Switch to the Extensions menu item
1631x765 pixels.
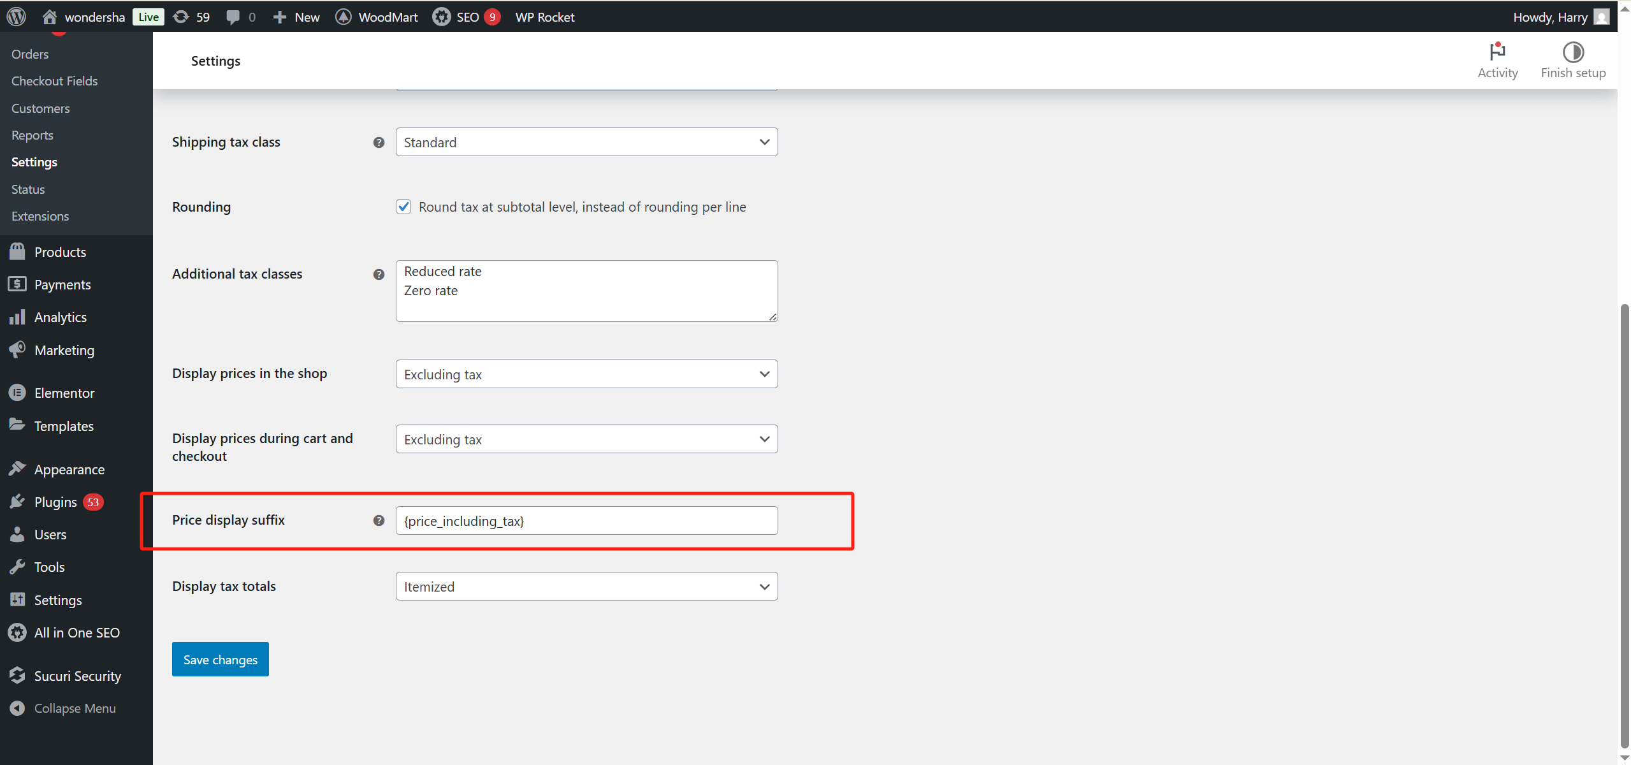[40, 216]
